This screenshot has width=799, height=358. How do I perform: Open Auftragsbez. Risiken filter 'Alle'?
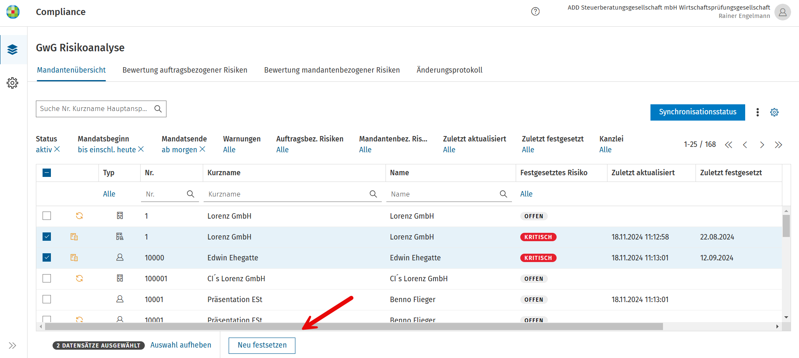282,150
